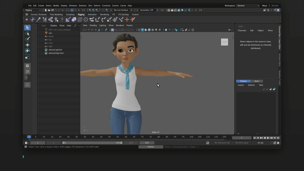Toggle loop playback icon near fps

coord(271,143)
